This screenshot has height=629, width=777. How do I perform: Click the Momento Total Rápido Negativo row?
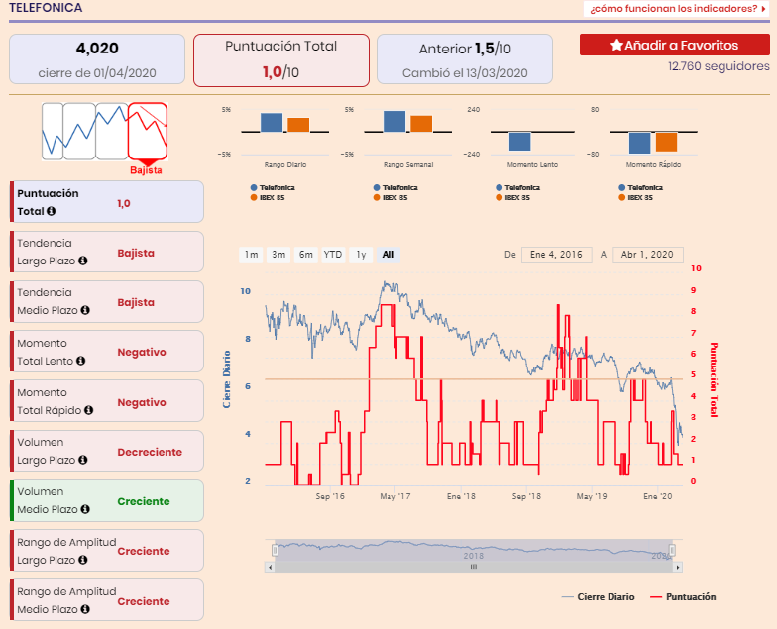click(x=107, y=400)
